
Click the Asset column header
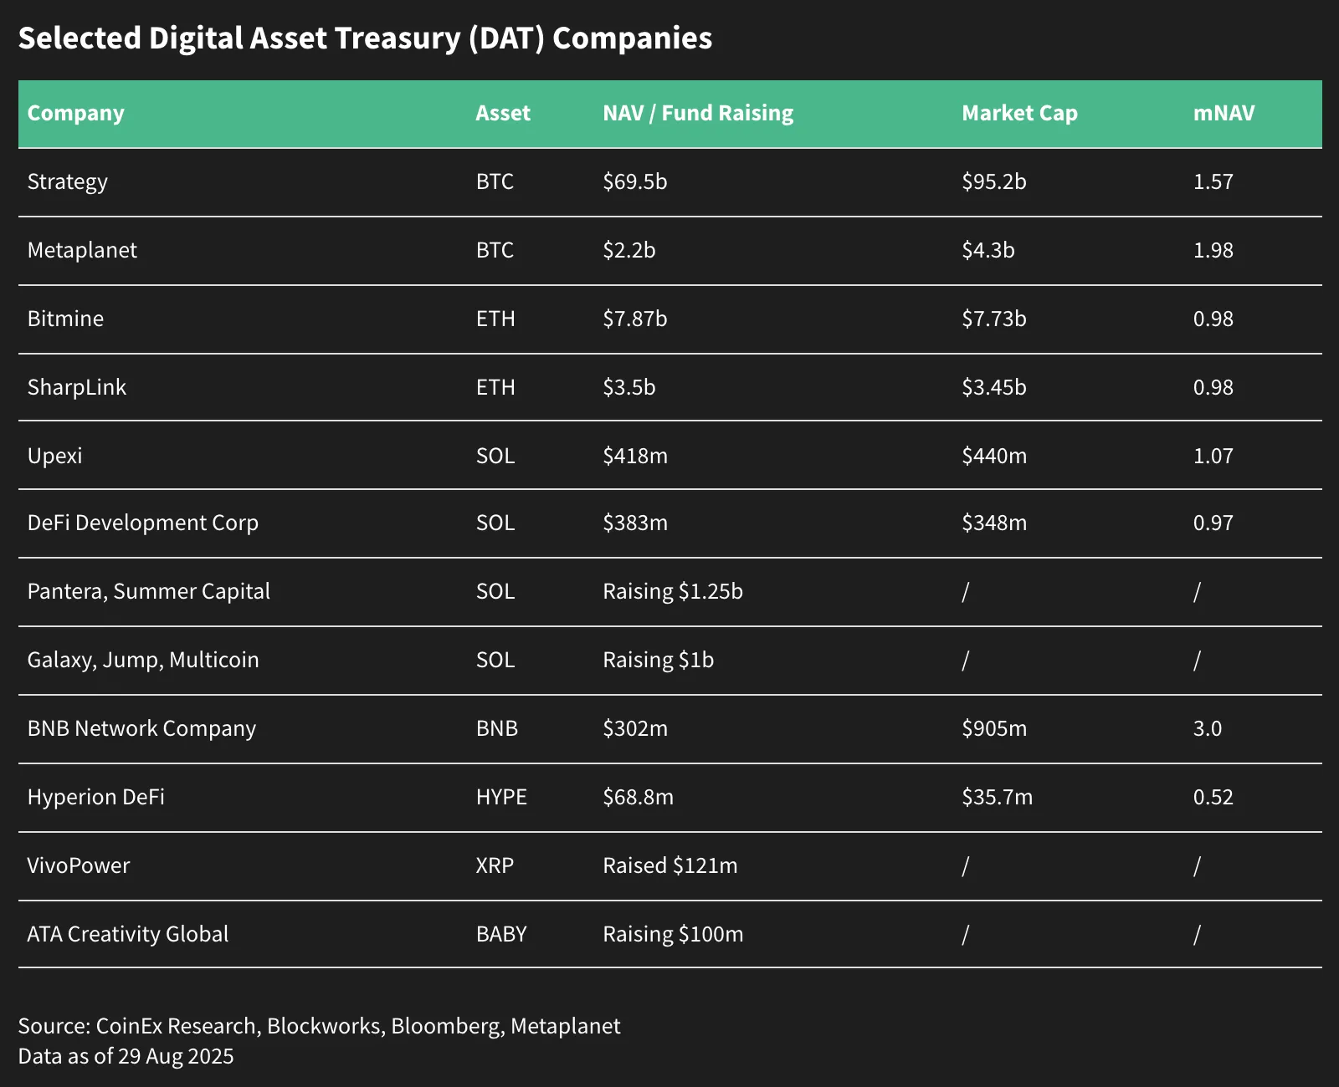tap(503, 113)
